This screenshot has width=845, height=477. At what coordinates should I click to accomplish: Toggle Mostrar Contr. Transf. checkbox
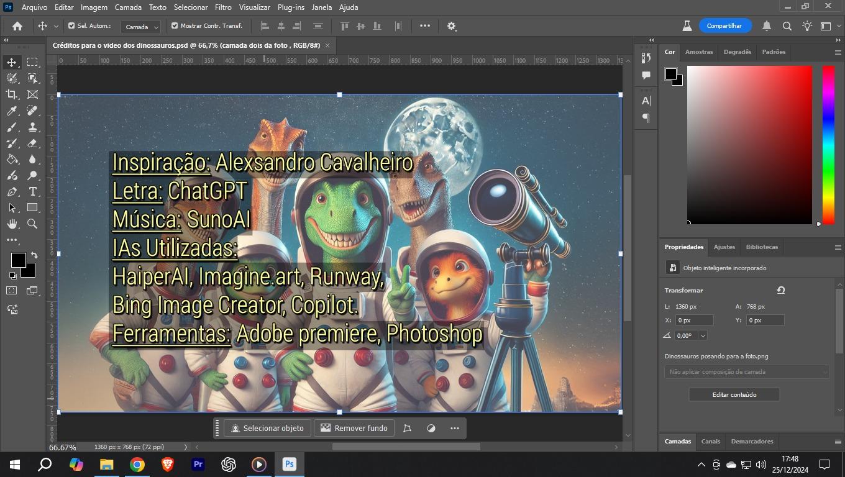point(175,26)
